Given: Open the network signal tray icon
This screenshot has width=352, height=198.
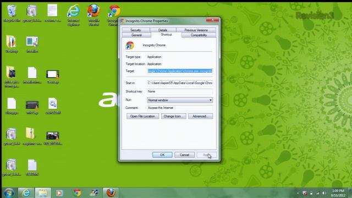Looking at the screenshot, I should click(x=318, y=193).
